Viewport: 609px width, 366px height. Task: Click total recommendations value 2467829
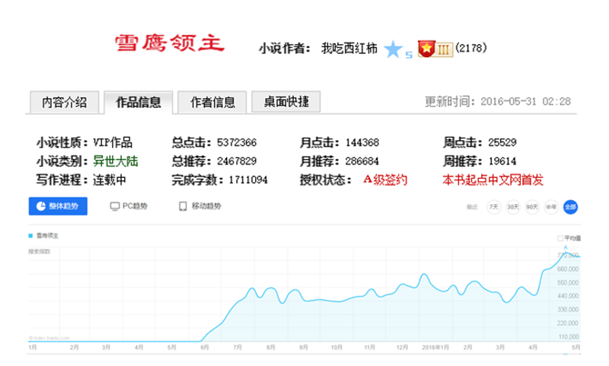[x=237, y=161]
